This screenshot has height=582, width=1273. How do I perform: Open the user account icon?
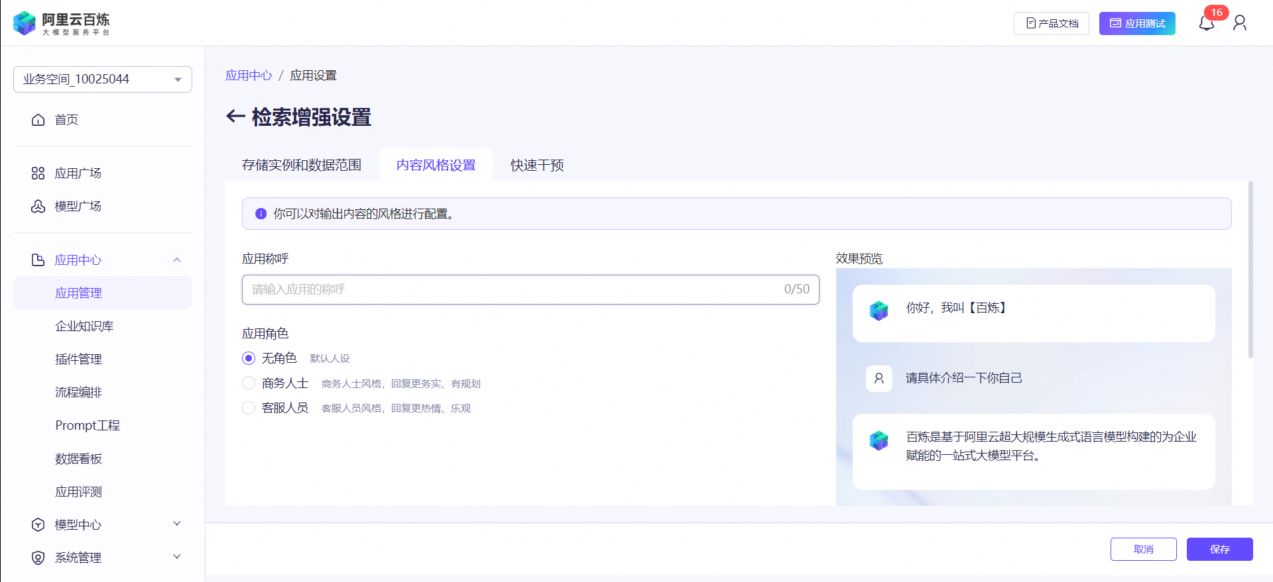[1240, 23]
